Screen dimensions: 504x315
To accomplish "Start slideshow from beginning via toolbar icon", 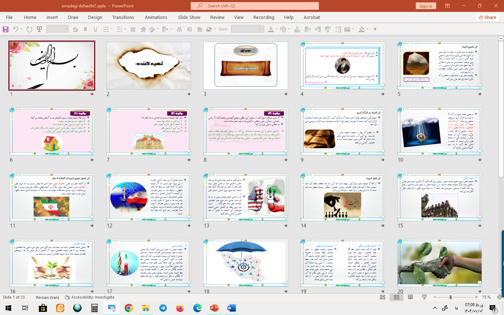I will (40, 29).
